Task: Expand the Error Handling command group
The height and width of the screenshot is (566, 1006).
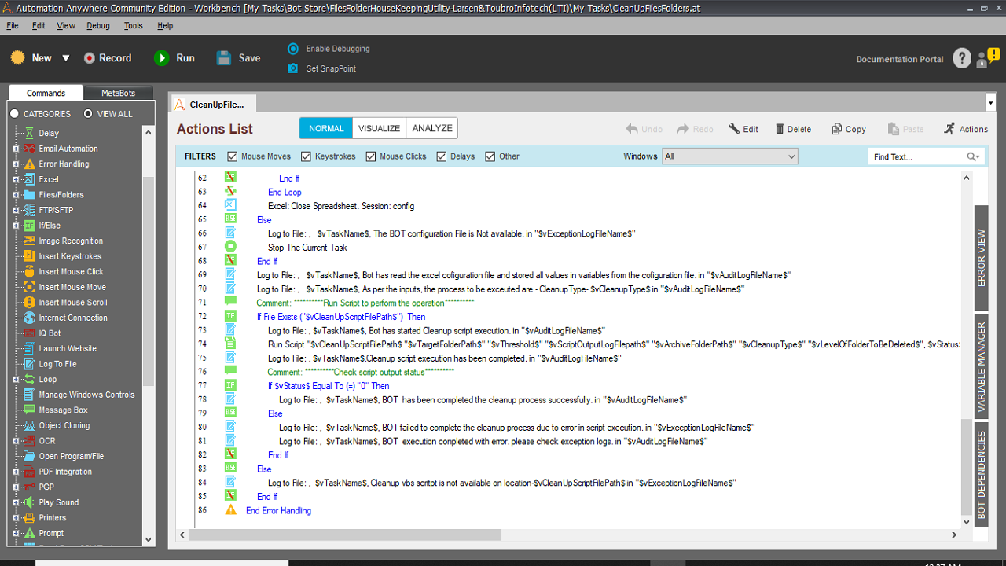Action: point(16,164)
